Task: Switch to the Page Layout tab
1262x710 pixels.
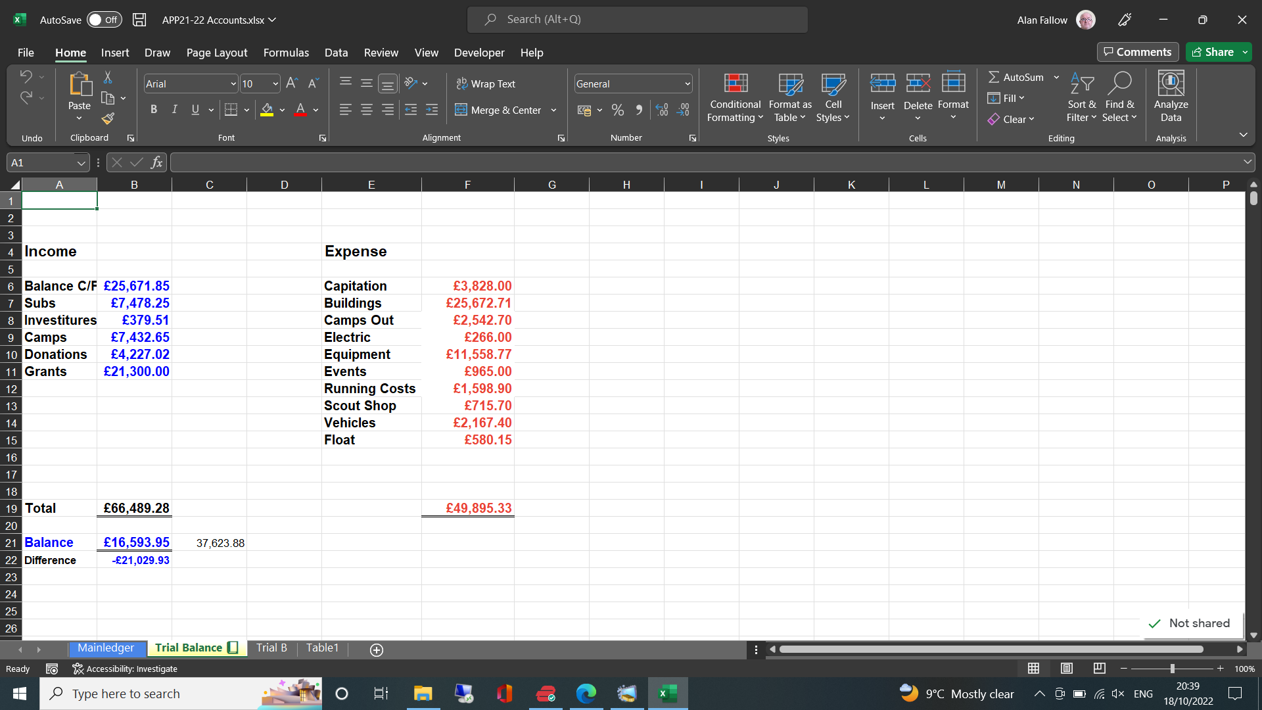Action: pos(217,53)
